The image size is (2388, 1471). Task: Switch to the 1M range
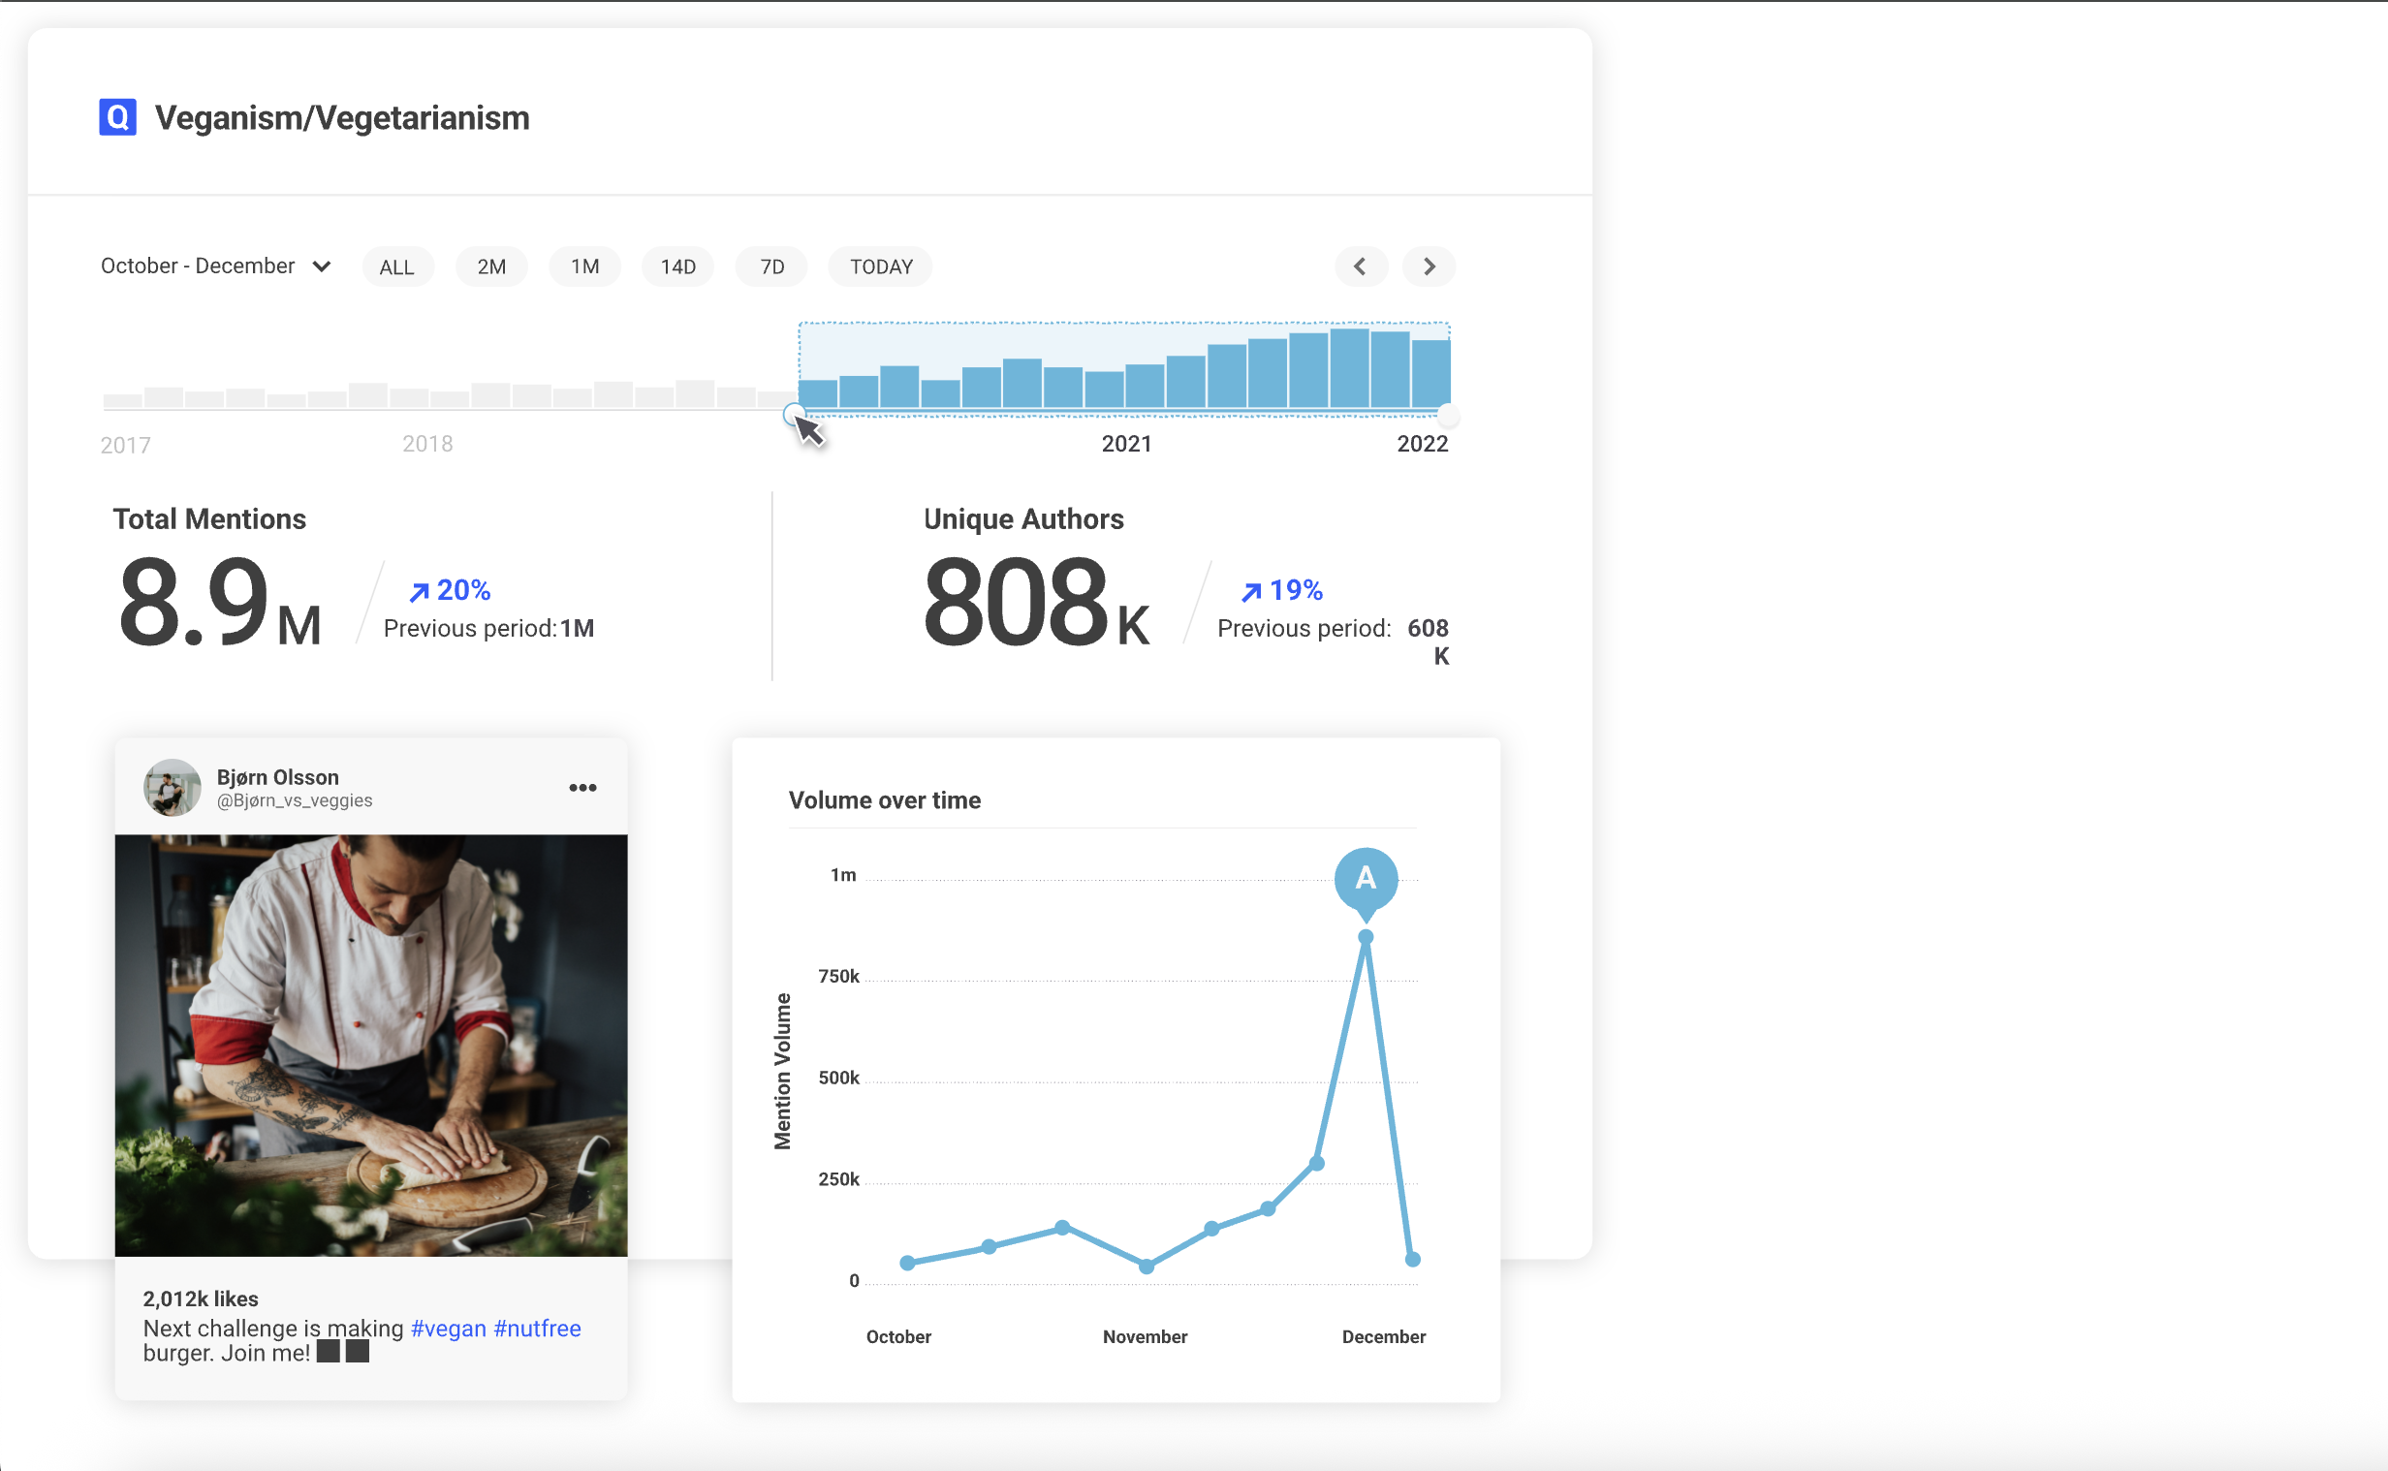(x=584, y=267)
